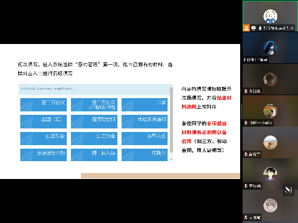Select the 参军入伍 tile
This screenshot has width=298, height=223.
[x=144, y=139]
